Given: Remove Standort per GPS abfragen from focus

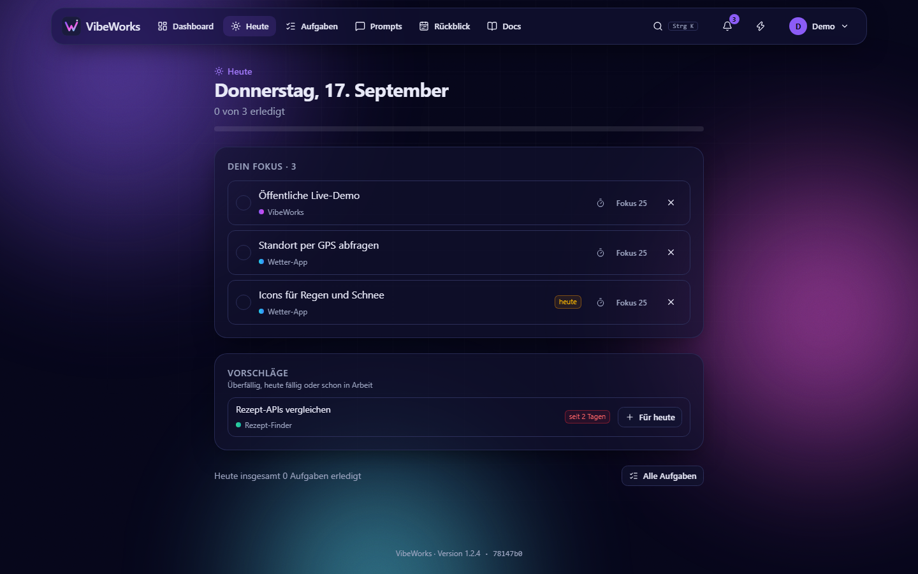Looking at the screenshot, I should coord(671,253).
